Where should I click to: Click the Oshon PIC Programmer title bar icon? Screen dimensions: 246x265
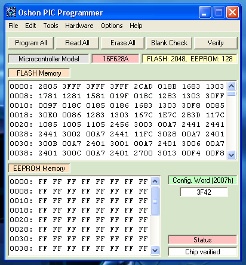[x=11, y=13]
